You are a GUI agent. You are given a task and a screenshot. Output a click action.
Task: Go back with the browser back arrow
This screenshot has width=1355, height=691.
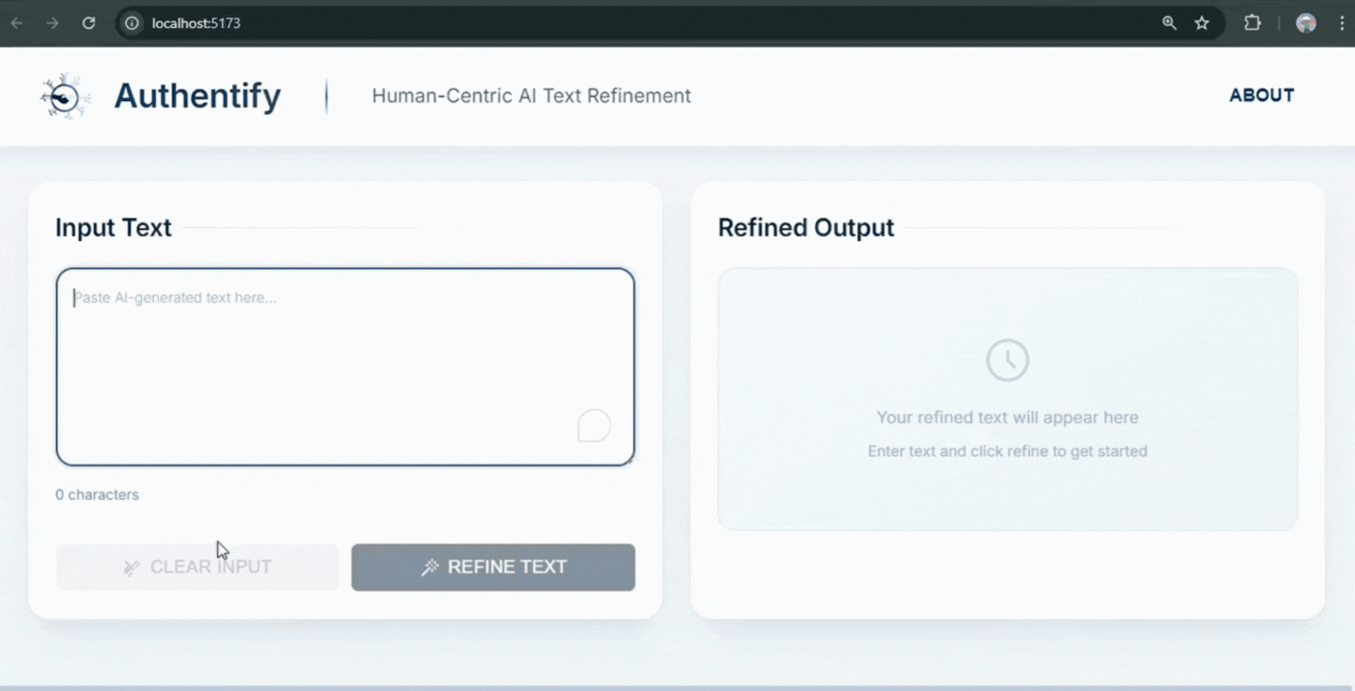click(x=17, y=23)
